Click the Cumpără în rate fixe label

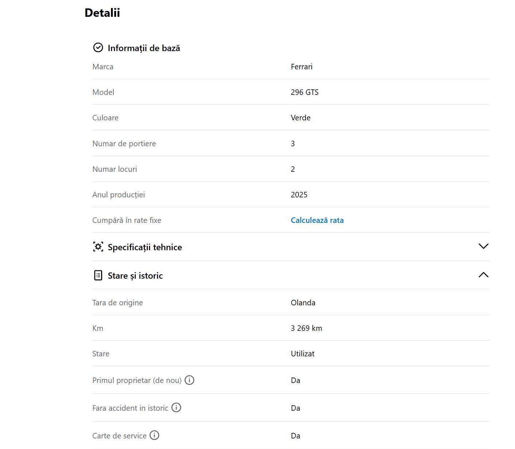click(127, 220)
